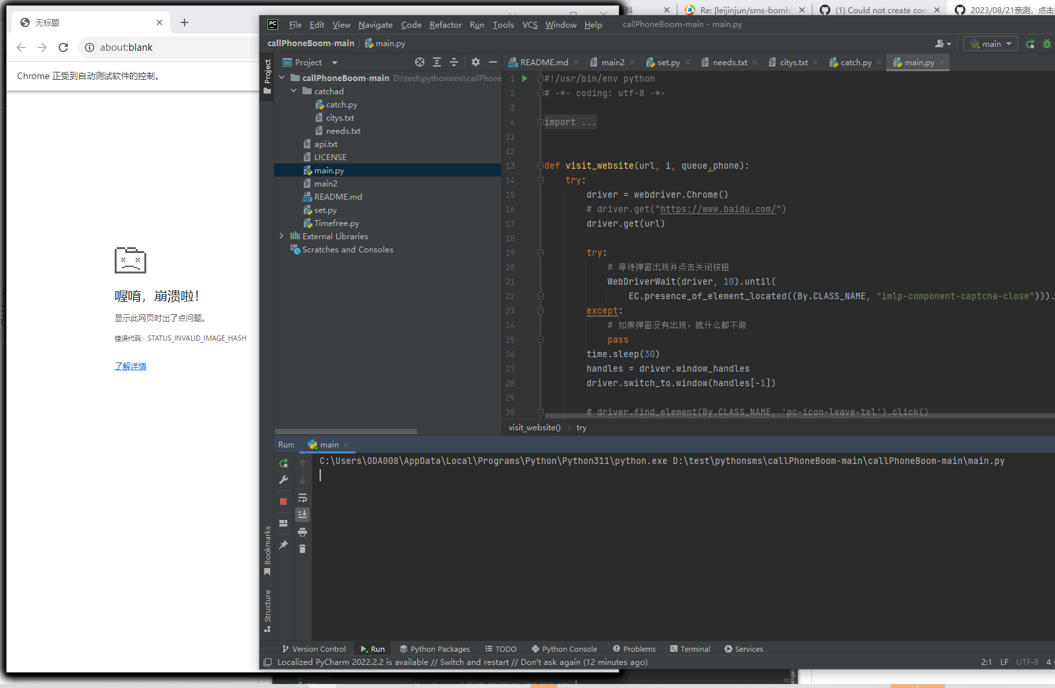The width and height of the screenshot is (1055, 688).
Task: Pin the Run tab
Action: [283, 546]
